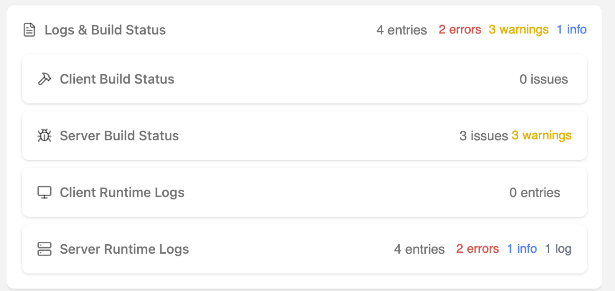Click the 1 log label on Server Runtime Logs

tap(558, 249)
